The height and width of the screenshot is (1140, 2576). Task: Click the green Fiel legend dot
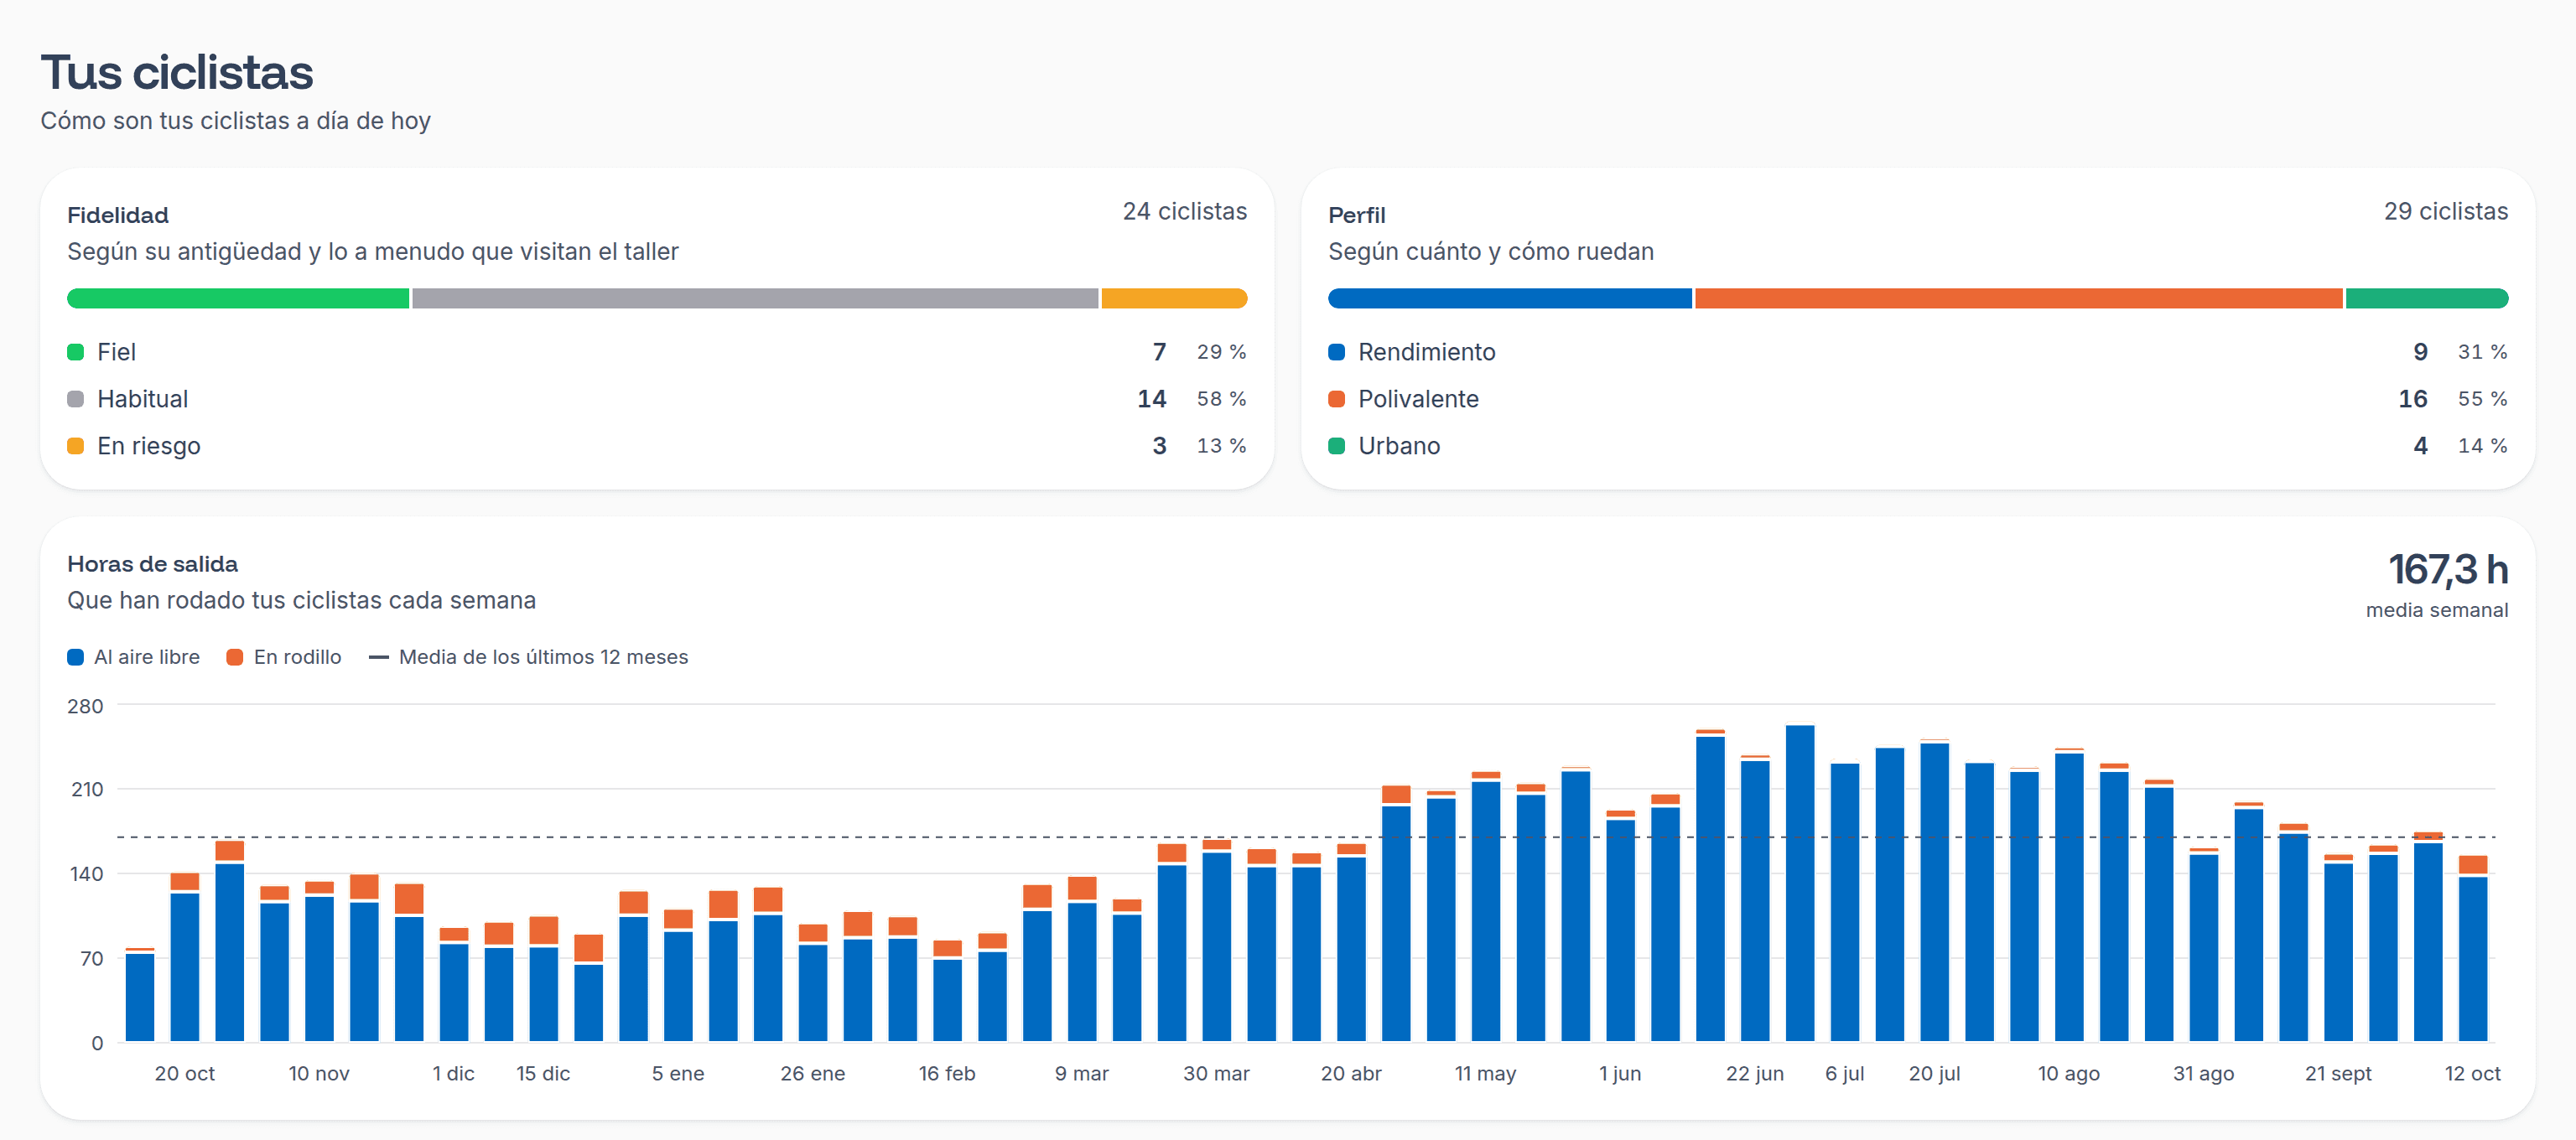75,352
